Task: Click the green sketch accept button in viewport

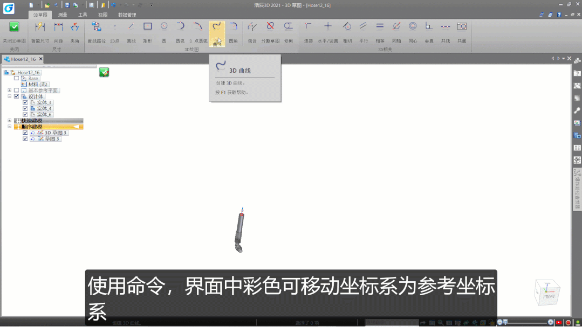Action: pyautogui.click(x=104, y=72)
